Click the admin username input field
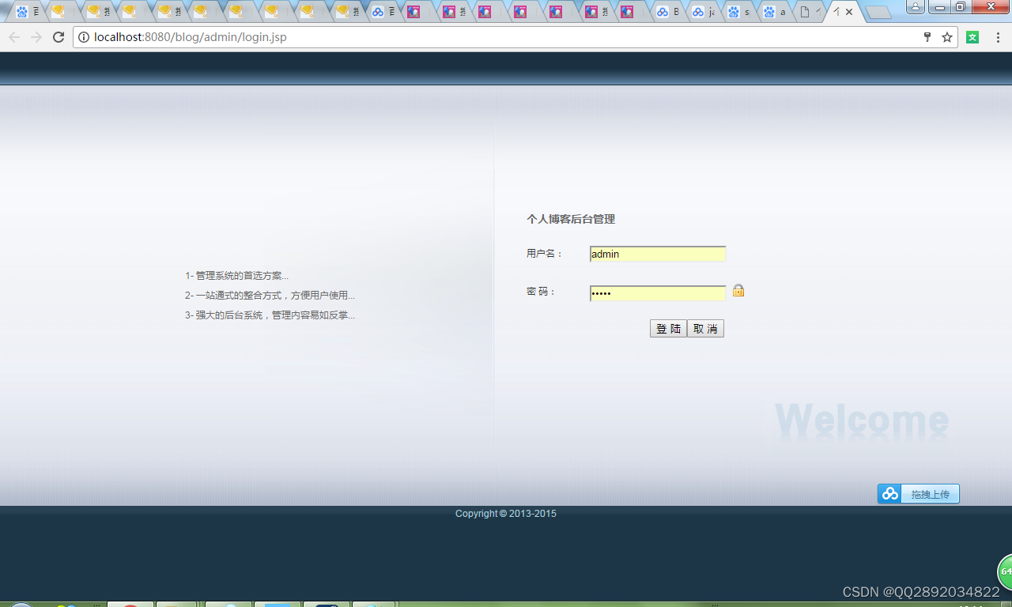The width and height of the screenshot is (1012, 607). click(x=658, y=254)
